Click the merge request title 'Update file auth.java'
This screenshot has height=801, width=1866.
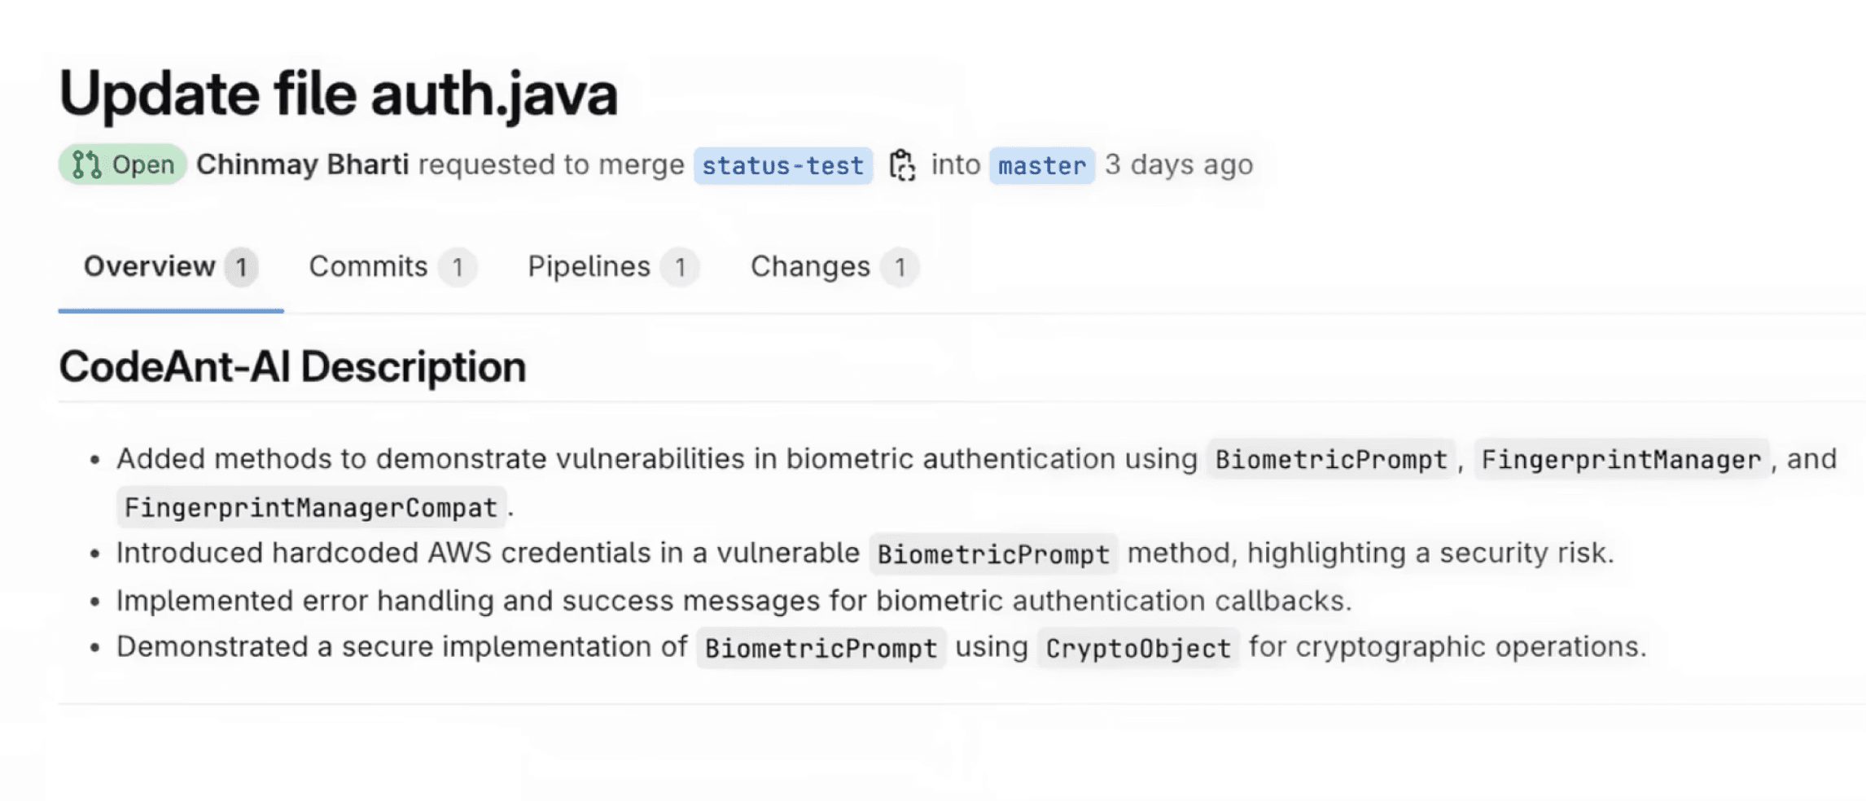[x=339, y=94]
